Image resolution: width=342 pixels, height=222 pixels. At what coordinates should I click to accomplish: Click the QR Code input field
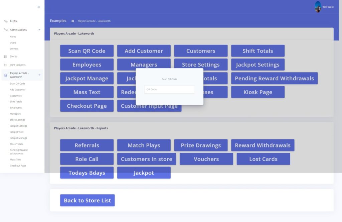(169, 89)
